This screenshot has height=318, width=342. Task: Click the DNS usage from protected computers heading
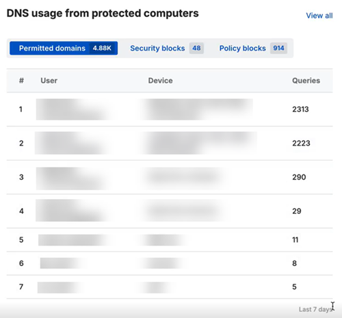(103, 13)
